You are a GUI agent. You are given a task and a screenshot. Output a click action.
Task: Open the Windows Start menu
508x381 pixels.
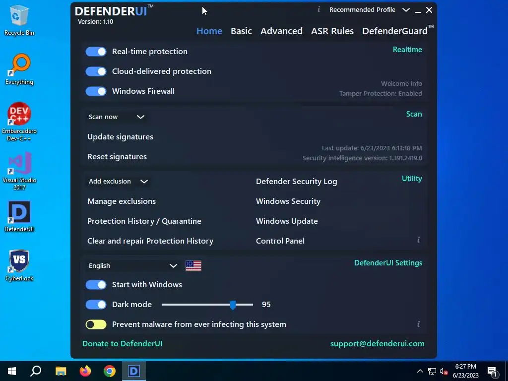[12, 371]
